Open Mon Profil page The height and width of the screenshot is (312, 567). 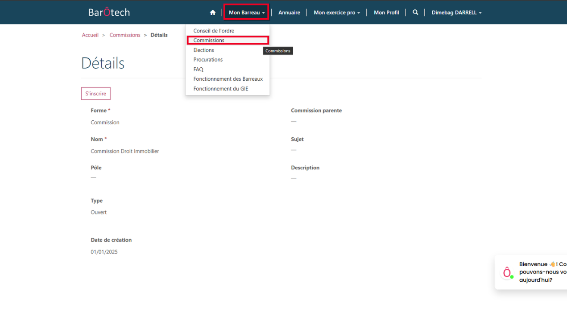[386, 12]
